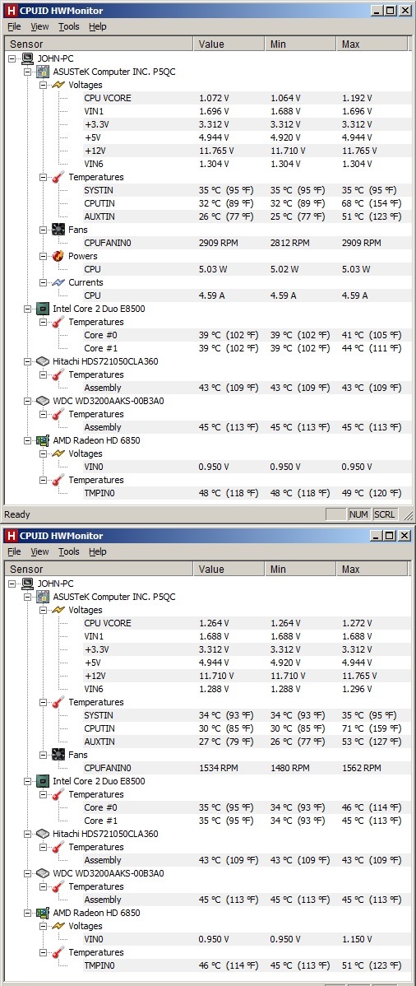Click WDC hard drive icon in the 1534 RPM window
Viewport: 416px width, 986px height.
pyautogui.click(x=44, y=873)
